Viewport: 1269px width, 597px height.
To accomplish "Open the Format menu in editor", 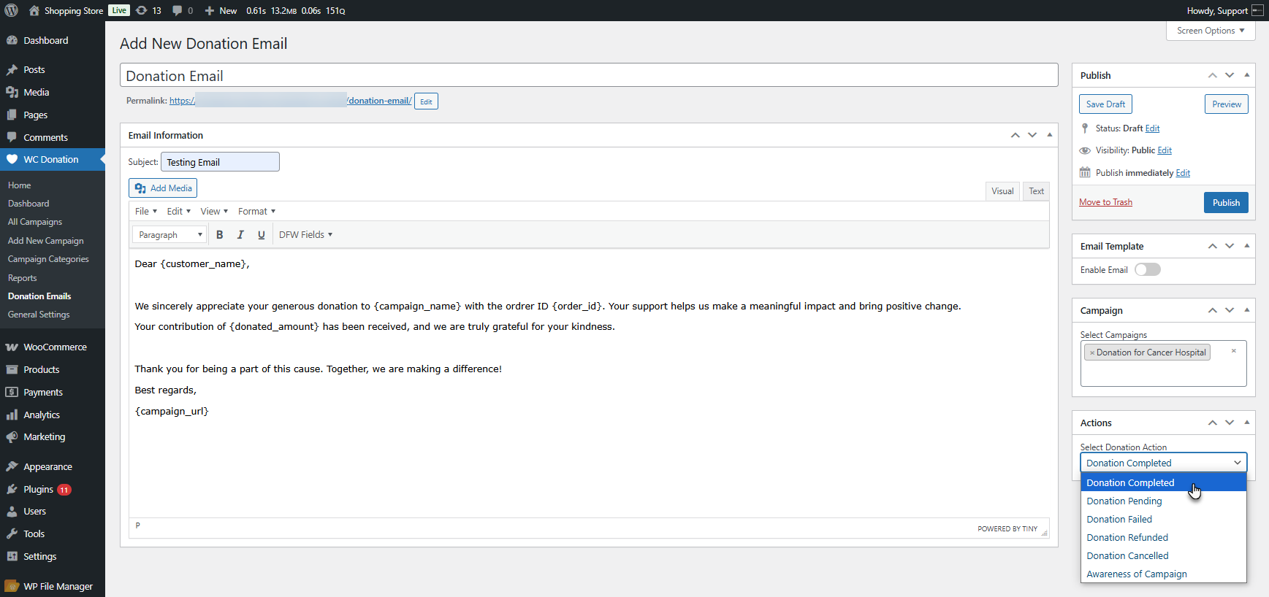I will coord(256,212).
